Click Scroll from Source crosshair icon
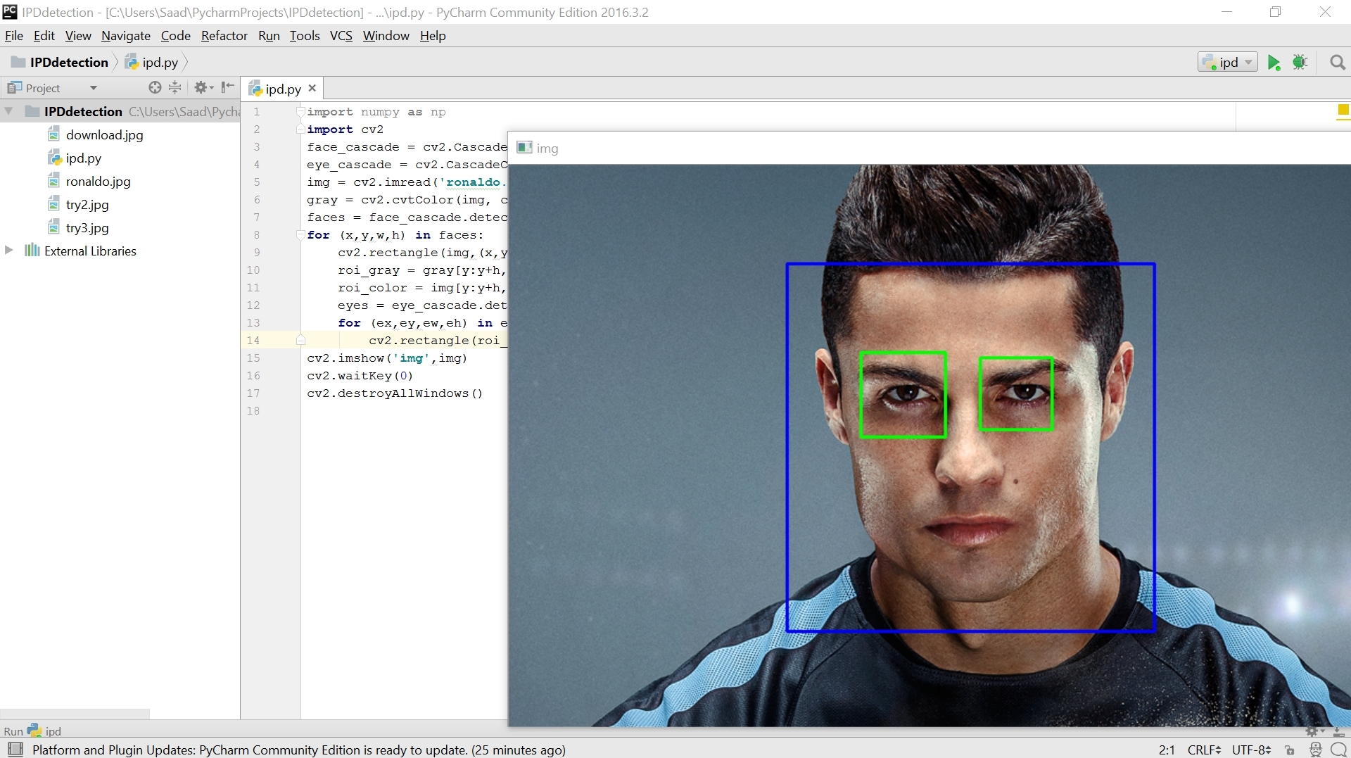This screenshot has height=758, width=1351. 155,87
